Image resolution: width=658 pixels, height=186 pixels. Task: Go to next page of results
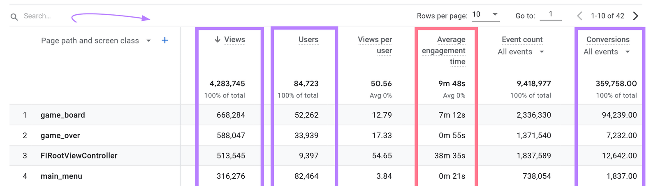pos(636,16)
